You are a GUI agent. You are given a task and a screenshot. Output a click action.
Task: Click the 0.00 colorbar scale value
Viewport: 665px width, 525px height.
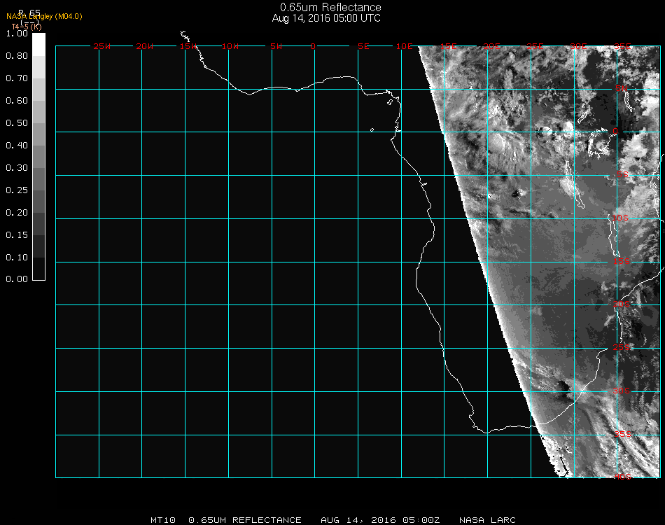[x=17, y=279]
